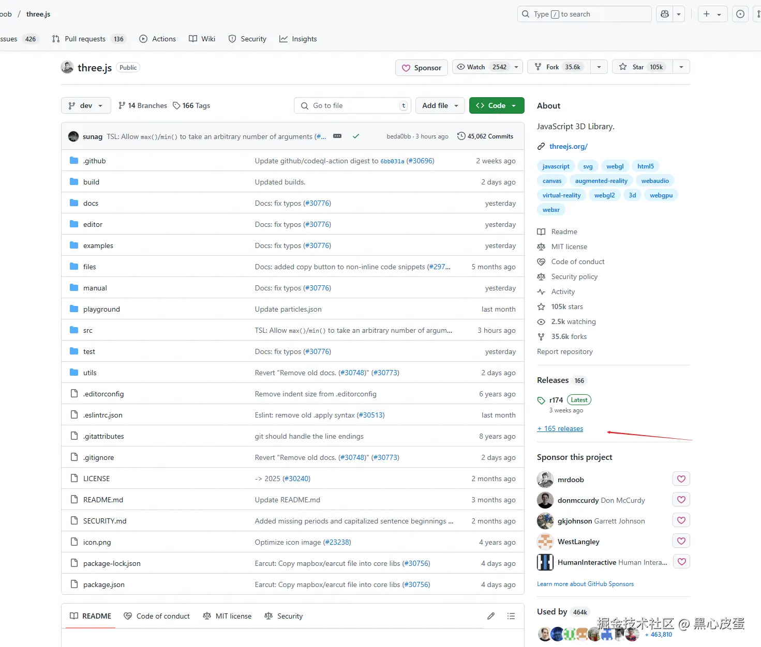This screenshot has width=761, height=647.
Task: Open README outline list icon
Action: [511, 616]
